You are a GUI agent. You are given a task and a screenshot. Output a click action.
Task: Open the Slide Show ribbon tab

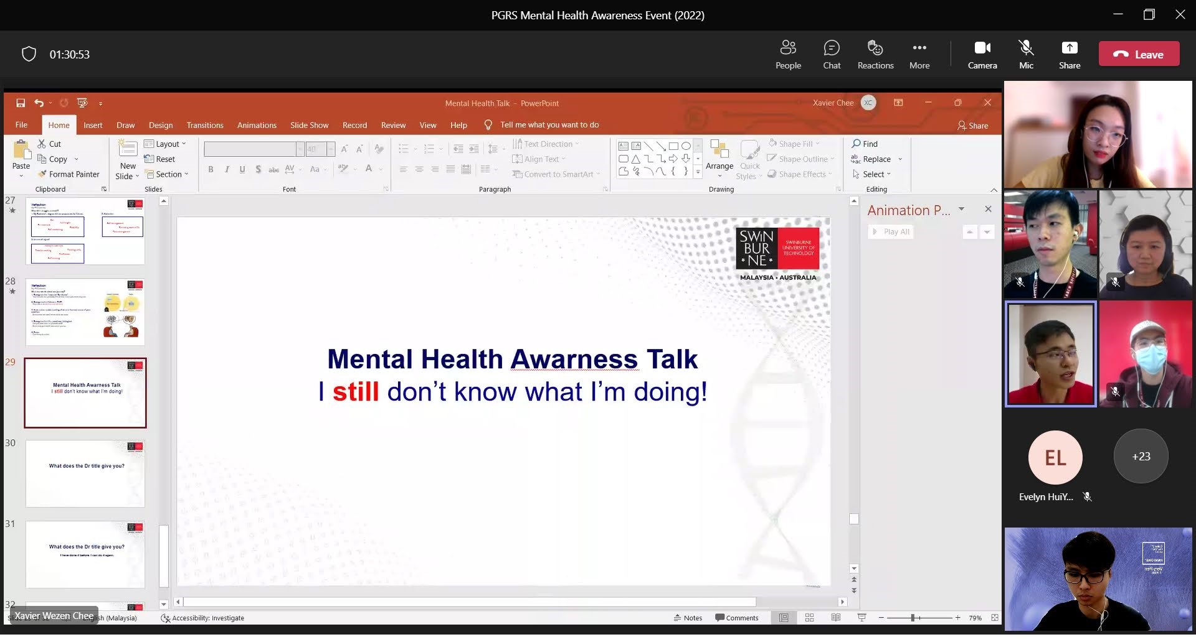309,125
